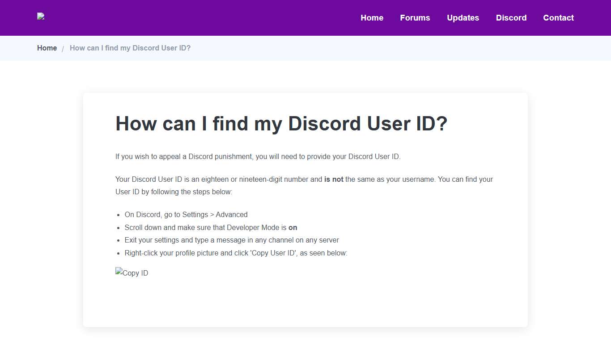The width and height of the screenshot is (611, 343).
Task: Click the broken 'Copy ID' image placeholder
Action: tap(132, 272)
